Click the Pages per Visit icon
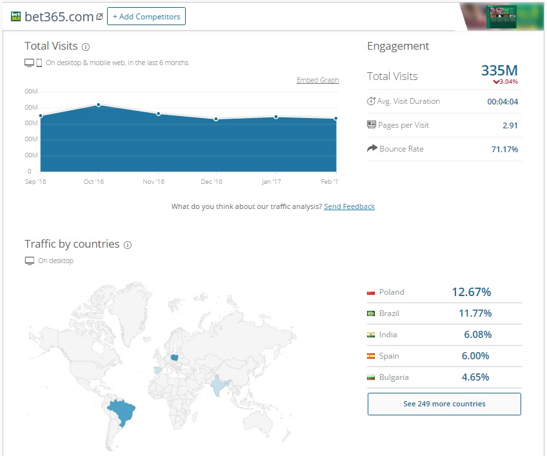Viewport: 547px width, 456px height. tap(371, 124)
